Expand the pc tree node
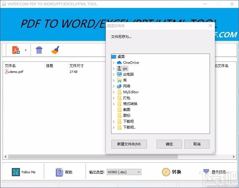 coord(113,69)
